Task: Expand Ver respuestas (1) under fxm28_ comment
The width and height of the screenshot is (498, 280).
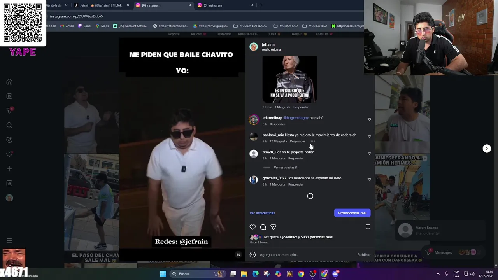Action: [286, 168]
